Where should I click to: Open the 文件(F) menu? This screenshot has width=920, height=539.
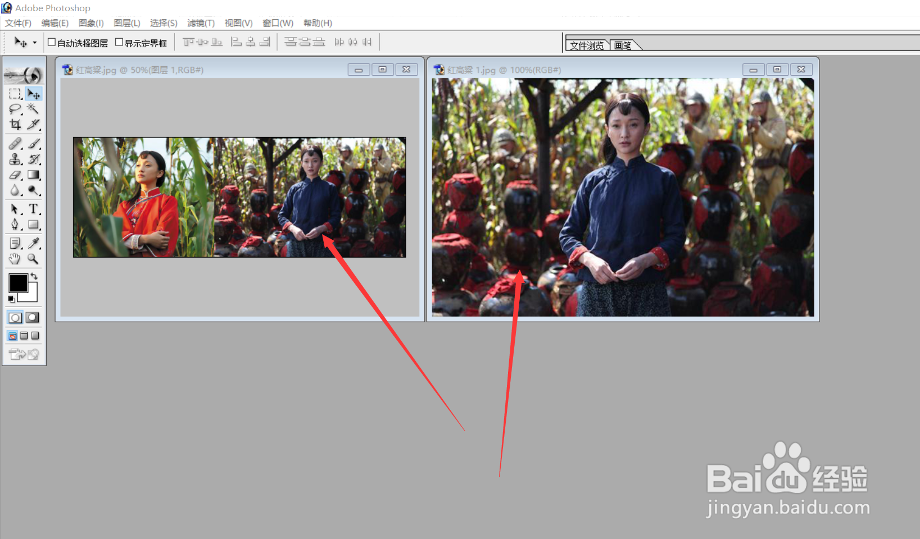pyautogui.click(x=18, y=23)
